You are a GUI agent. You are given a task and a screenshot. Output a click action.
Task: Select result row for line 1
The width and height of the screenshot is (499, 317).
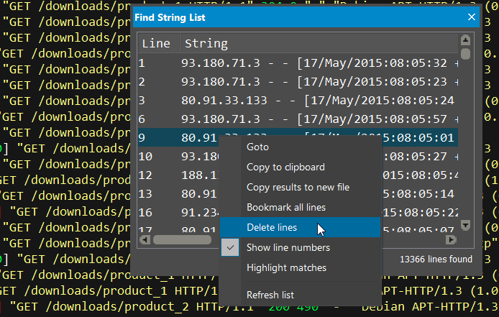(298, 63)
